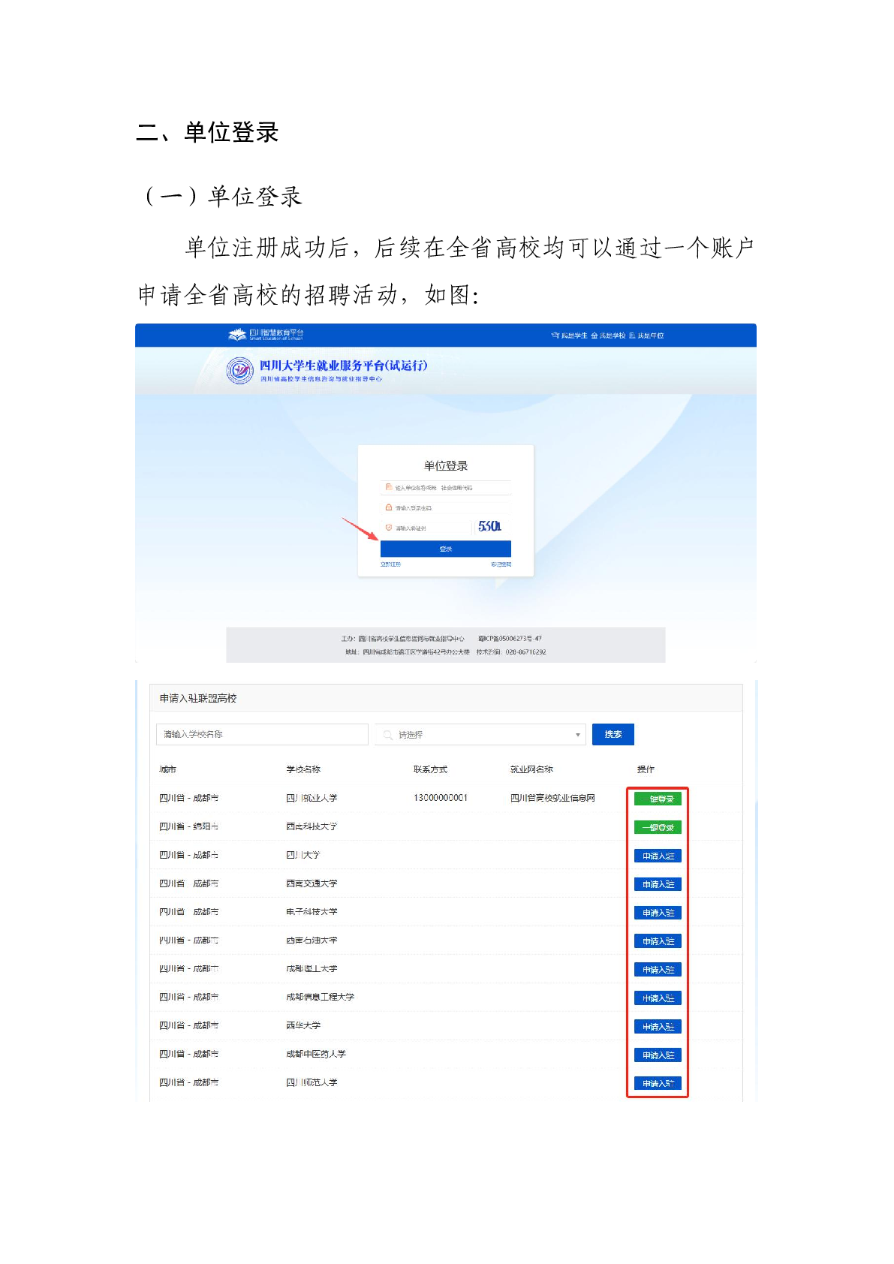
Task: Open the 忘记密码 forgot password link
Action: click(501, 564)
